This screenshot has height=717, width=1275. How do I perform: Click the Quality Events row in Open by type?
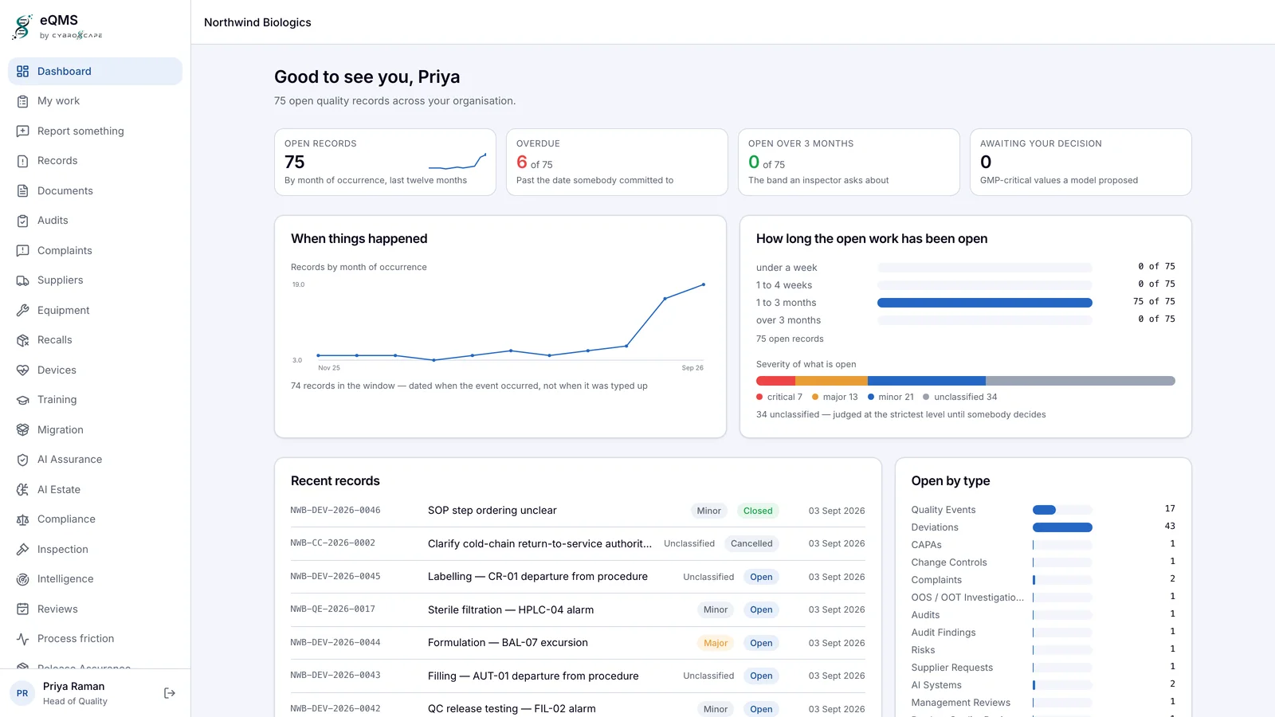[x=1043, y=510]
